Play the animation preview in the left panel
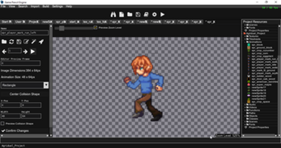The width and height of the screenshot is (281, 148). click(x=33, y=51)
